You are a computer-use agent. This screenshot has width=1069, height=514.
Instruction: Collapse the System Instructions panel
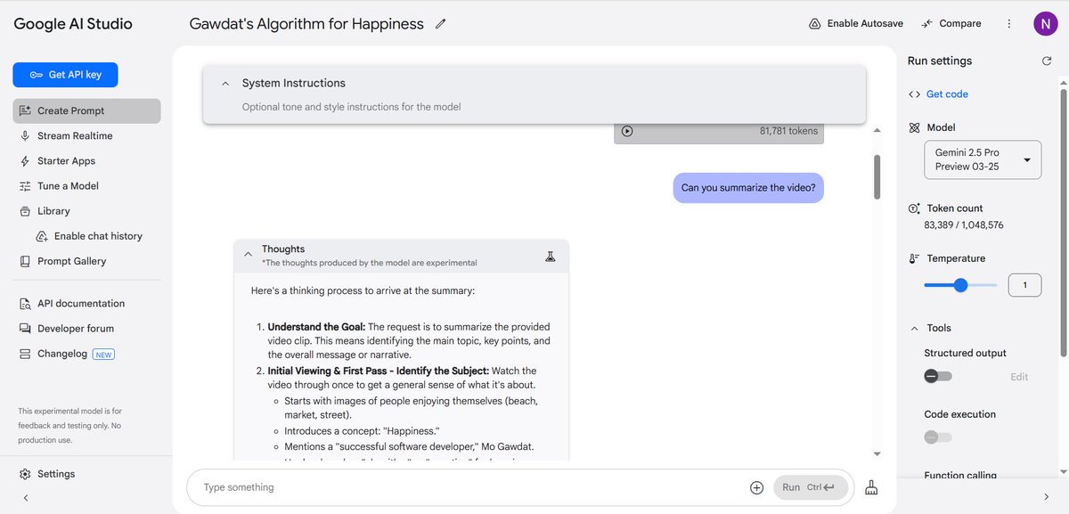(x=225, y=83)
